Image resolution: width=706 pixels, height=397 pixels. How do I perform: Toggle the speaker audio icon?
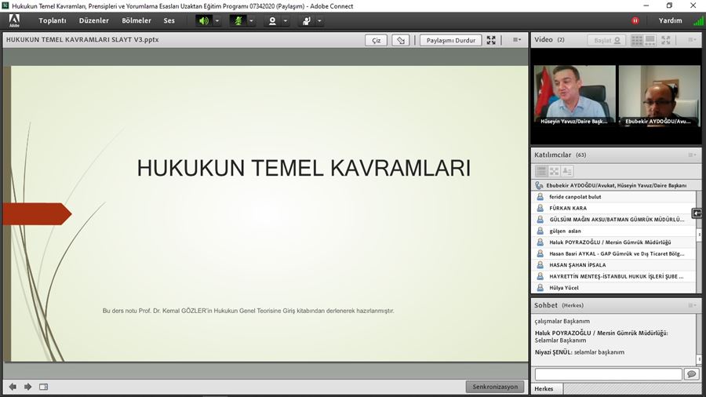pyautogui.click(x=204, y=20)
